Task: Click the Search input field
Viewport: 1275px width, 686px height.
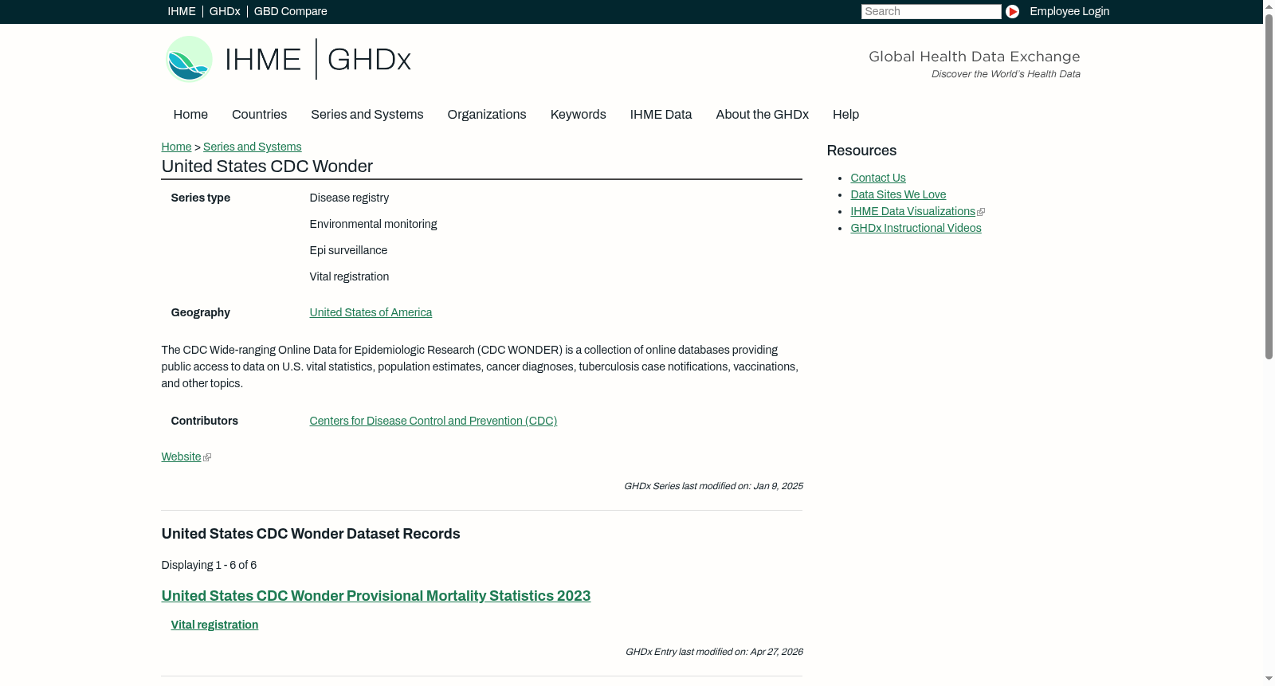Action: (931, 11)
